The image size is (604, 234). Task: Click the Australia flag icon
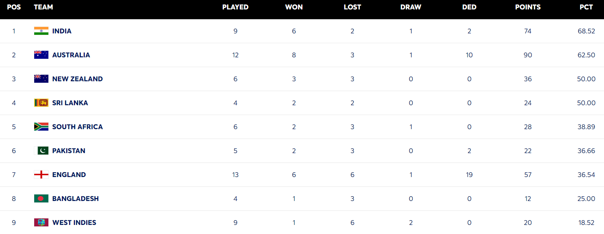tap(41, 55)
